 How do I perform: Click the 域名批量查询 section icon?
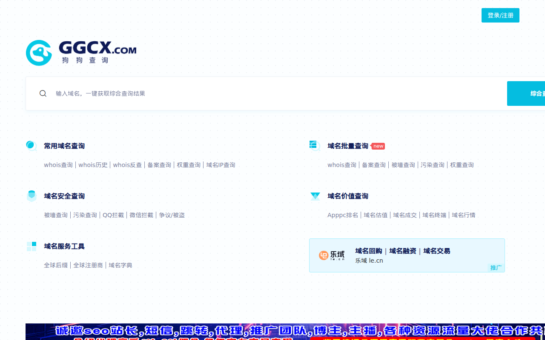(x=315, y=146)
